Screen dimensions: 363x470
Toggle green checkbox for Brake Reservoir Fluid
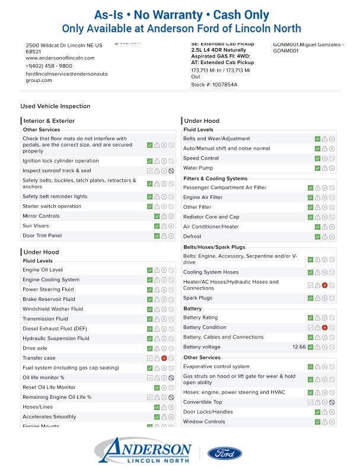tap(150, 300)
